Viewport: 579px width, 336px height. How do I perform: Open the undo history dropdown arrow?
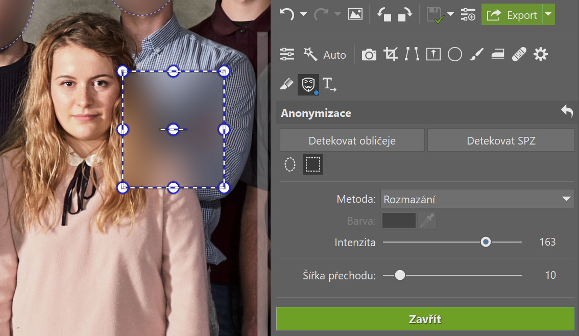coord(303,14)
